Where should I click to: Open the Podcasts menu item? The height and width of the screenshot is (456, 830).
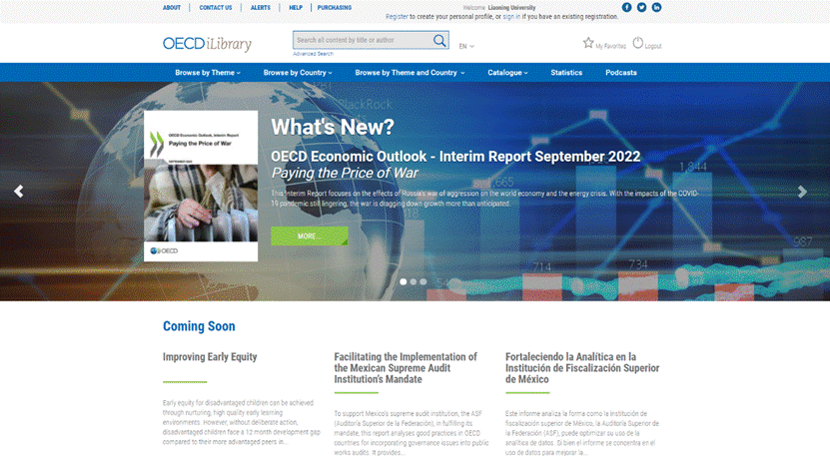pyautogui.click(x=620, y=73)
